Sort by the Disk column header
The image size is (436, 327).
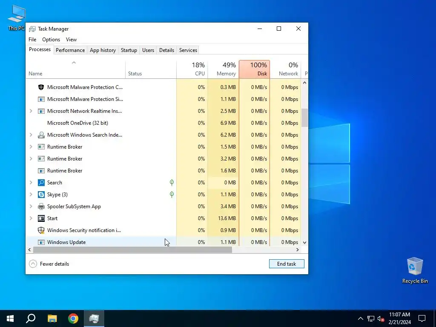pos(255,69)
